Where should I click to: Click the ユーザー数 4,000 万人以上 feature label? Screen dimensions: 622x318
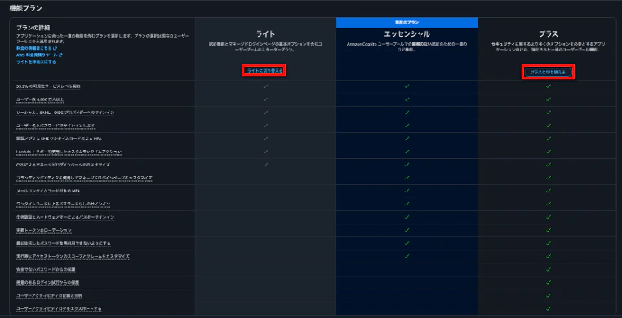(40, 99)
